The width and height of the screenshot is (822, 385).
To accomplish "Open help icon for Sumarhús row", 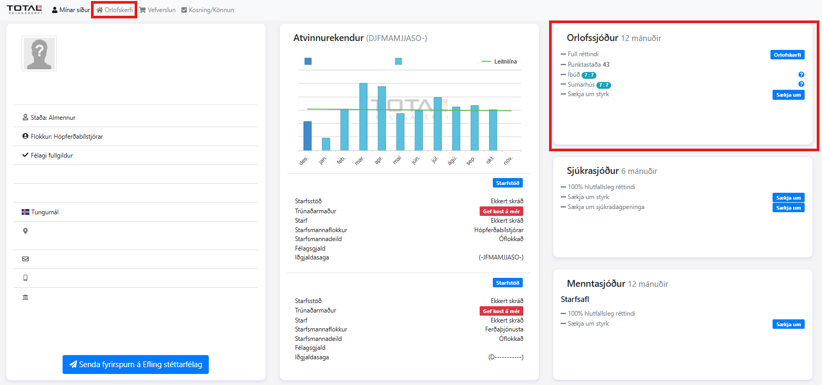I will pos(801,84).
